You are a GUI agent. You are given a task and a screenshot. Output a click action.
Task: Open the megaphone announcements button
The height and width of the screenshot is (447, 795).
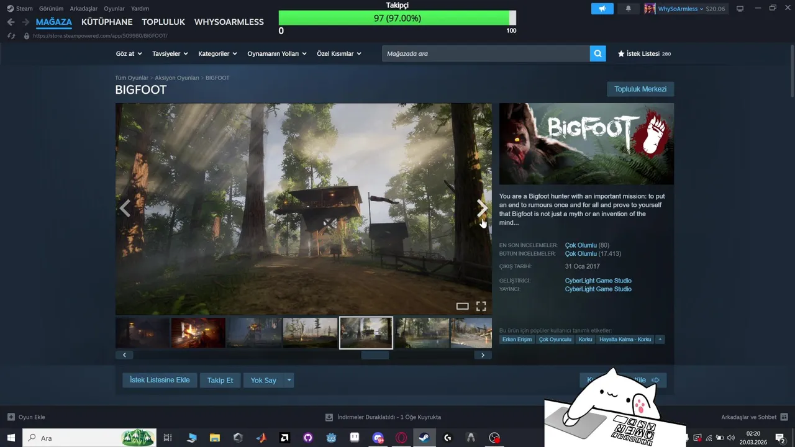pos(602,9)
